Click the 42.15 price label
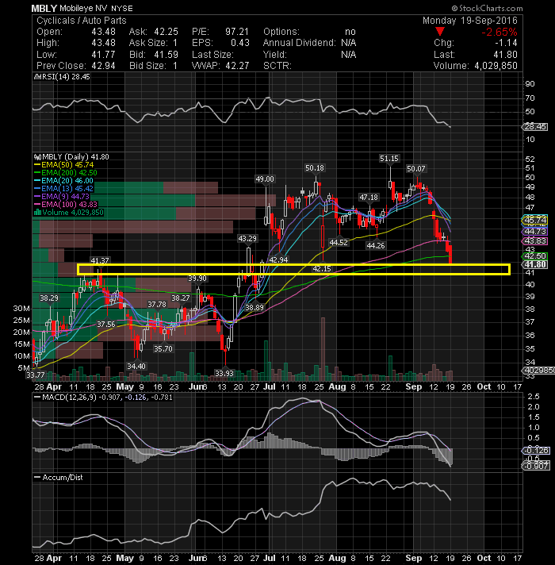Screen dimensions: 555x565 point(322,269)
